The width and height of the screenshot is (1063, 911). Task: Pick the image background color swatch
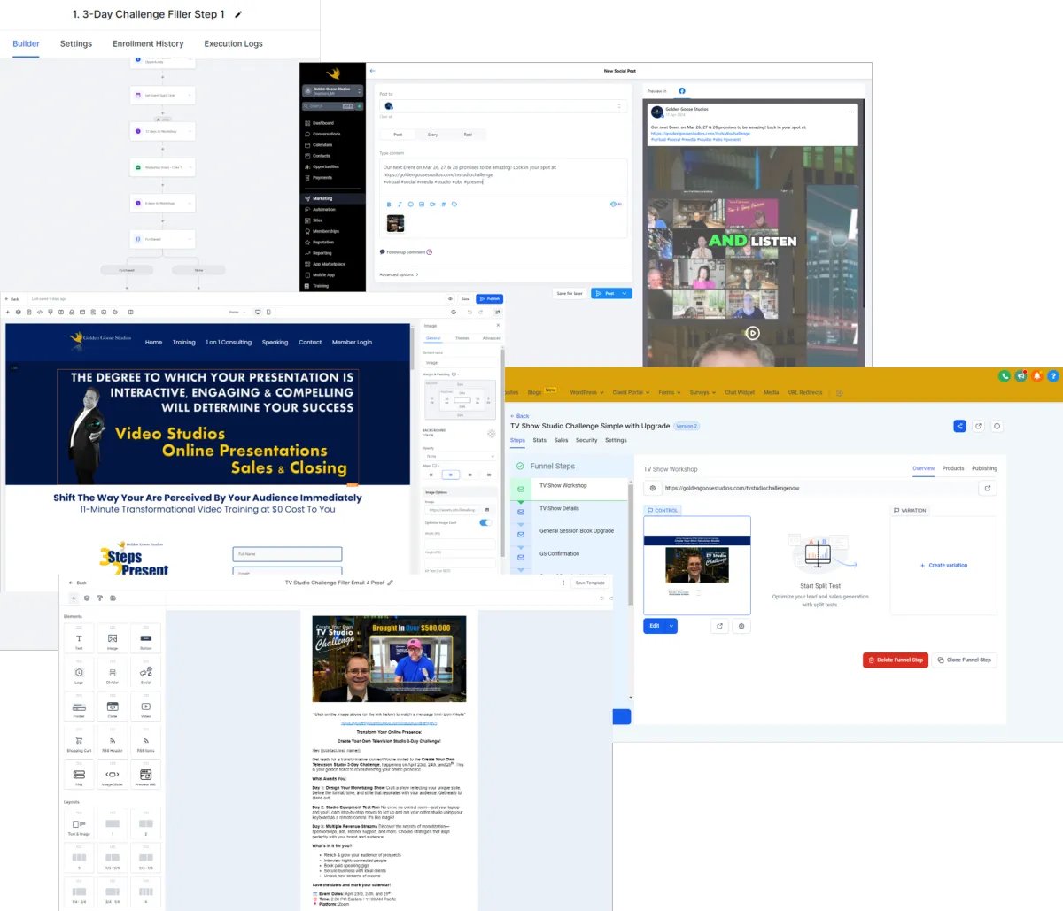pos(491,434)
